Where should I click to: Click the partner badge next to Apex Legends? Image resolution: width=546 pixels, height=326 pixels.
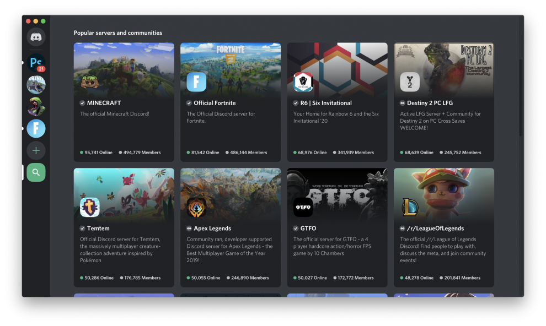point(189,229)
